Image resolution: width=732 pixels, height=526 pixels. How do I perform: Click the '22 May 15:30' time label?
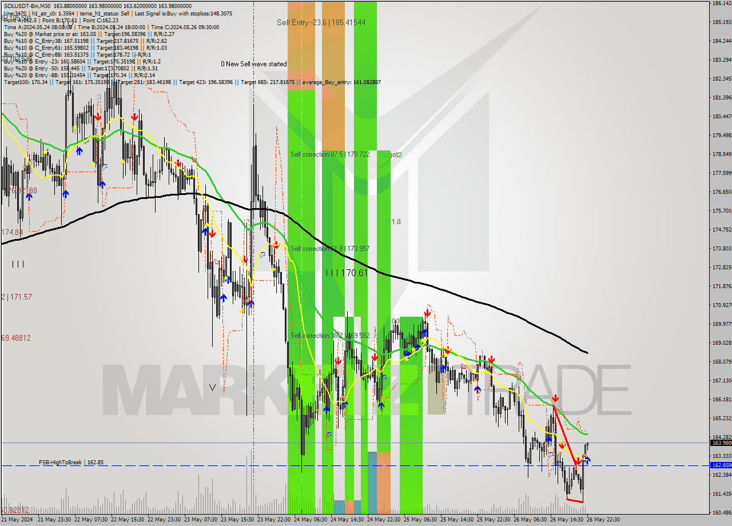click(x=128, y=520)
